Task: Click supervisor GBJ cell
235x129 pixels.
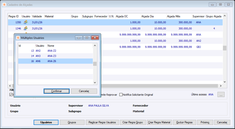Action: (199, 47)
